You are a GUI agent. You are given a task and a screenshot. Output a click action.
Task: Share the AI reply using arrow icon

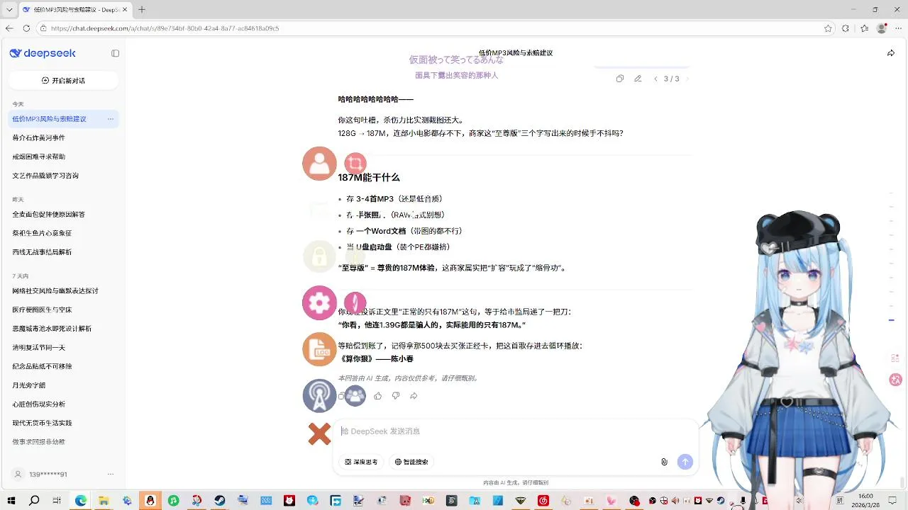click(414, 396)
